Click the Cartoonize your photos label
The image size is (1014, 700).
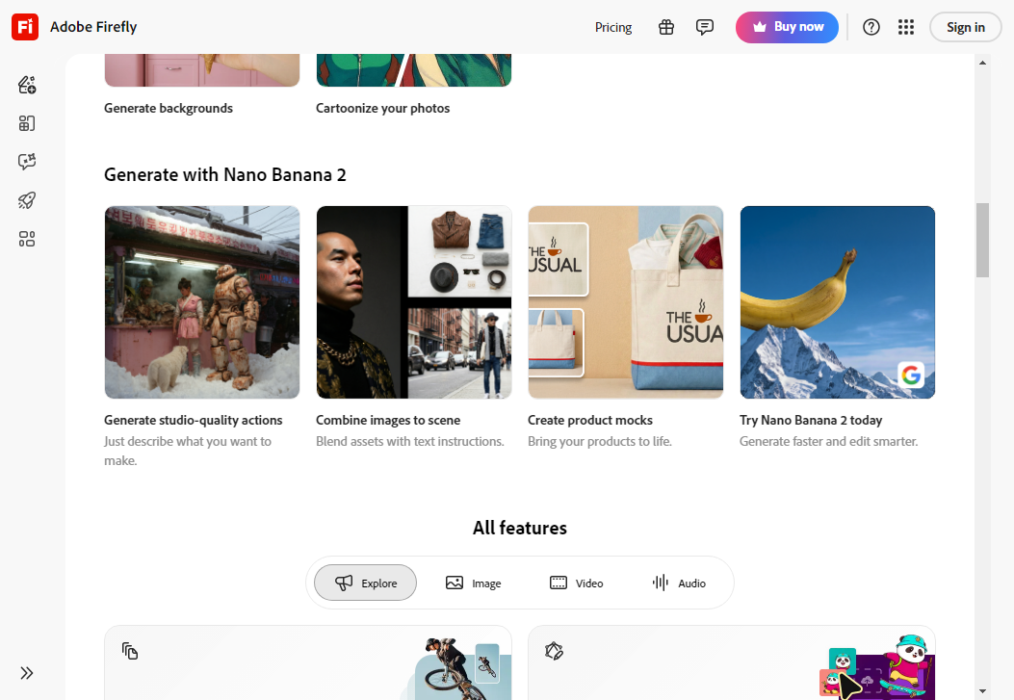(x=383, y=108)
